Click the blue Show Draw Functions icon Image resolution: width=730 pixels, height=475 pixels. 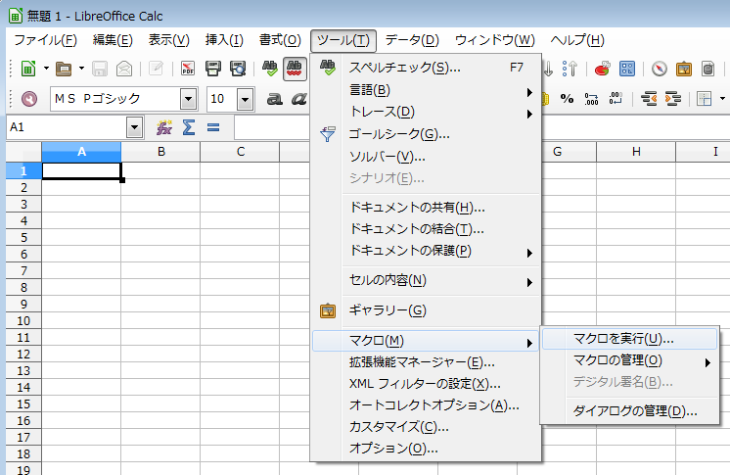click(x=627, y=69)
